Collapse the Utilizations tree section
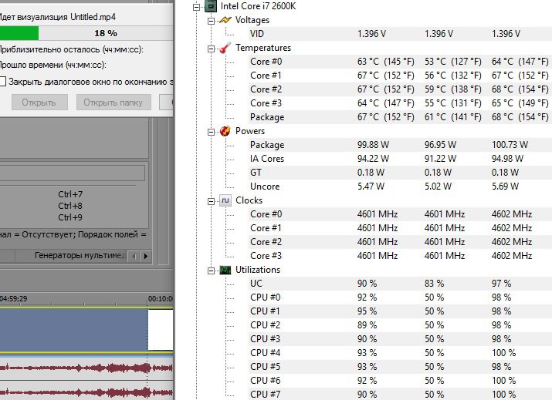 pos(211,271)
